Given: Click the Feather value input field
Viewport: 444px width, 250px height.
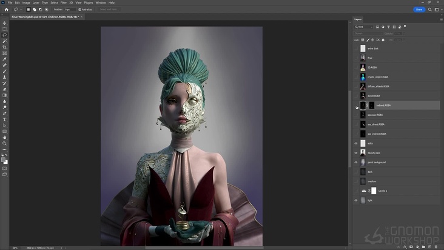Looking at the screenshot, I should (x=70, y=10).
